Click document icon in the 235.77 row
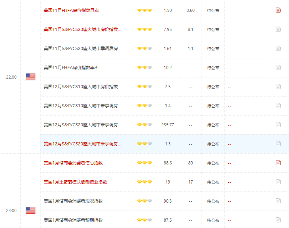289x228 pixels. pyautogui.click(x=278, y=125)
